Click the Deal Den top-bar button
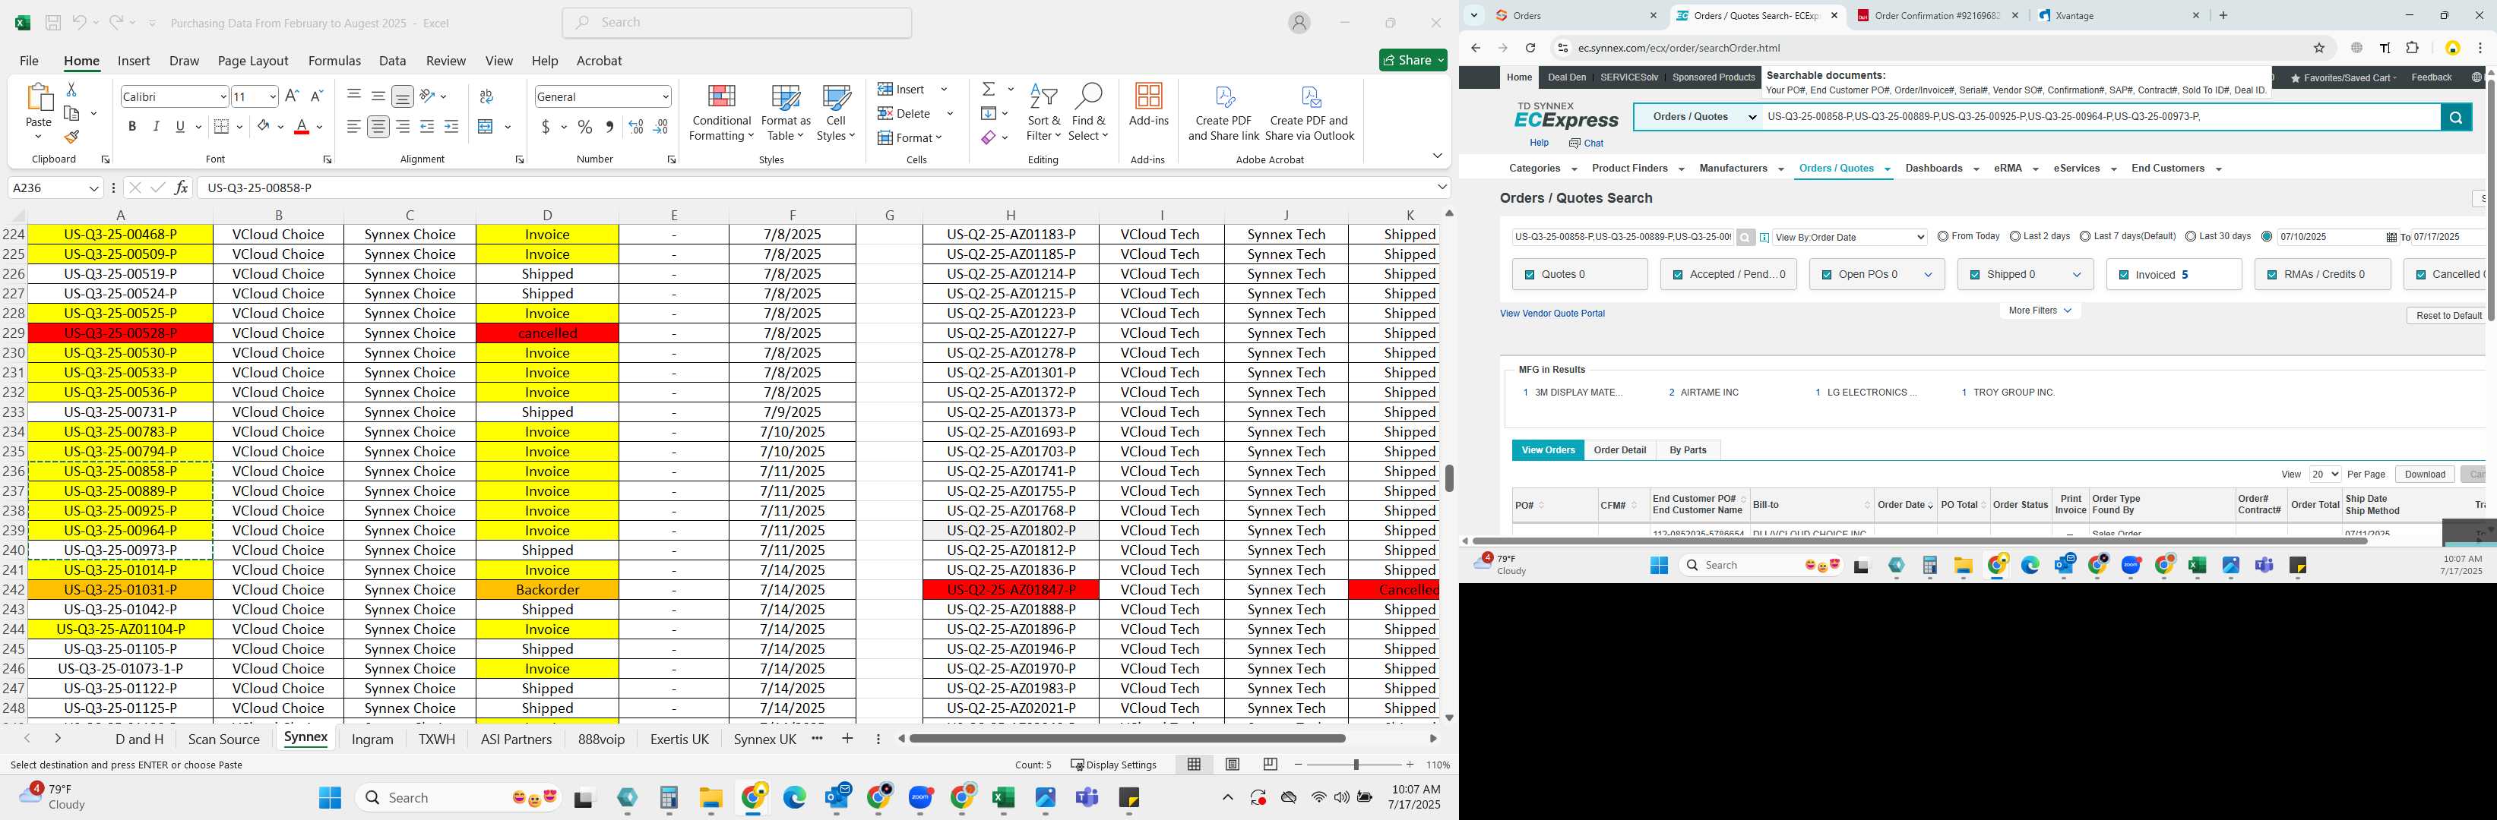 (1566, 77)
